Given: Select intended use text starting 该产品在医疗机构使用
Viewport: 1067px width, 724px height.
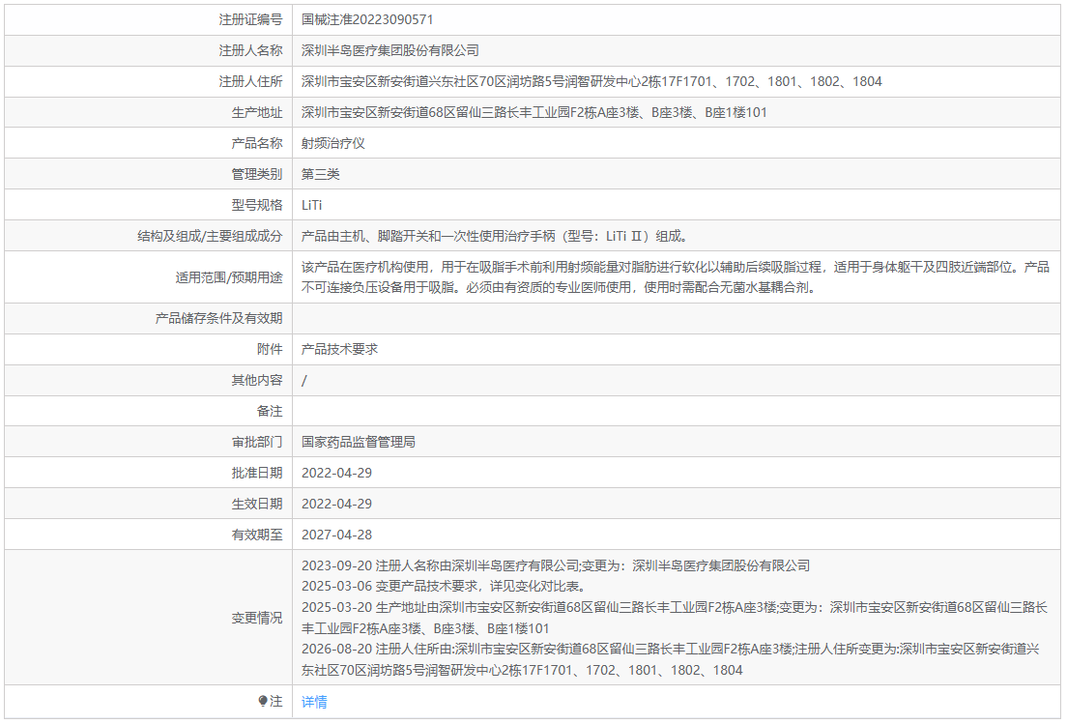Looking at the screenshot, I should (676, 277).
